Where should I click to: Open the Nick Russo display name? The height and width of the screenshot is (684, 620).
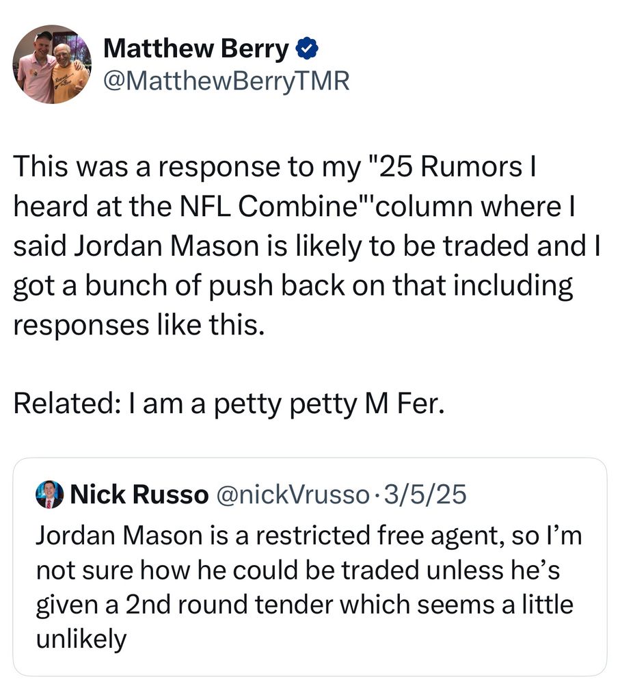(139, 495)
